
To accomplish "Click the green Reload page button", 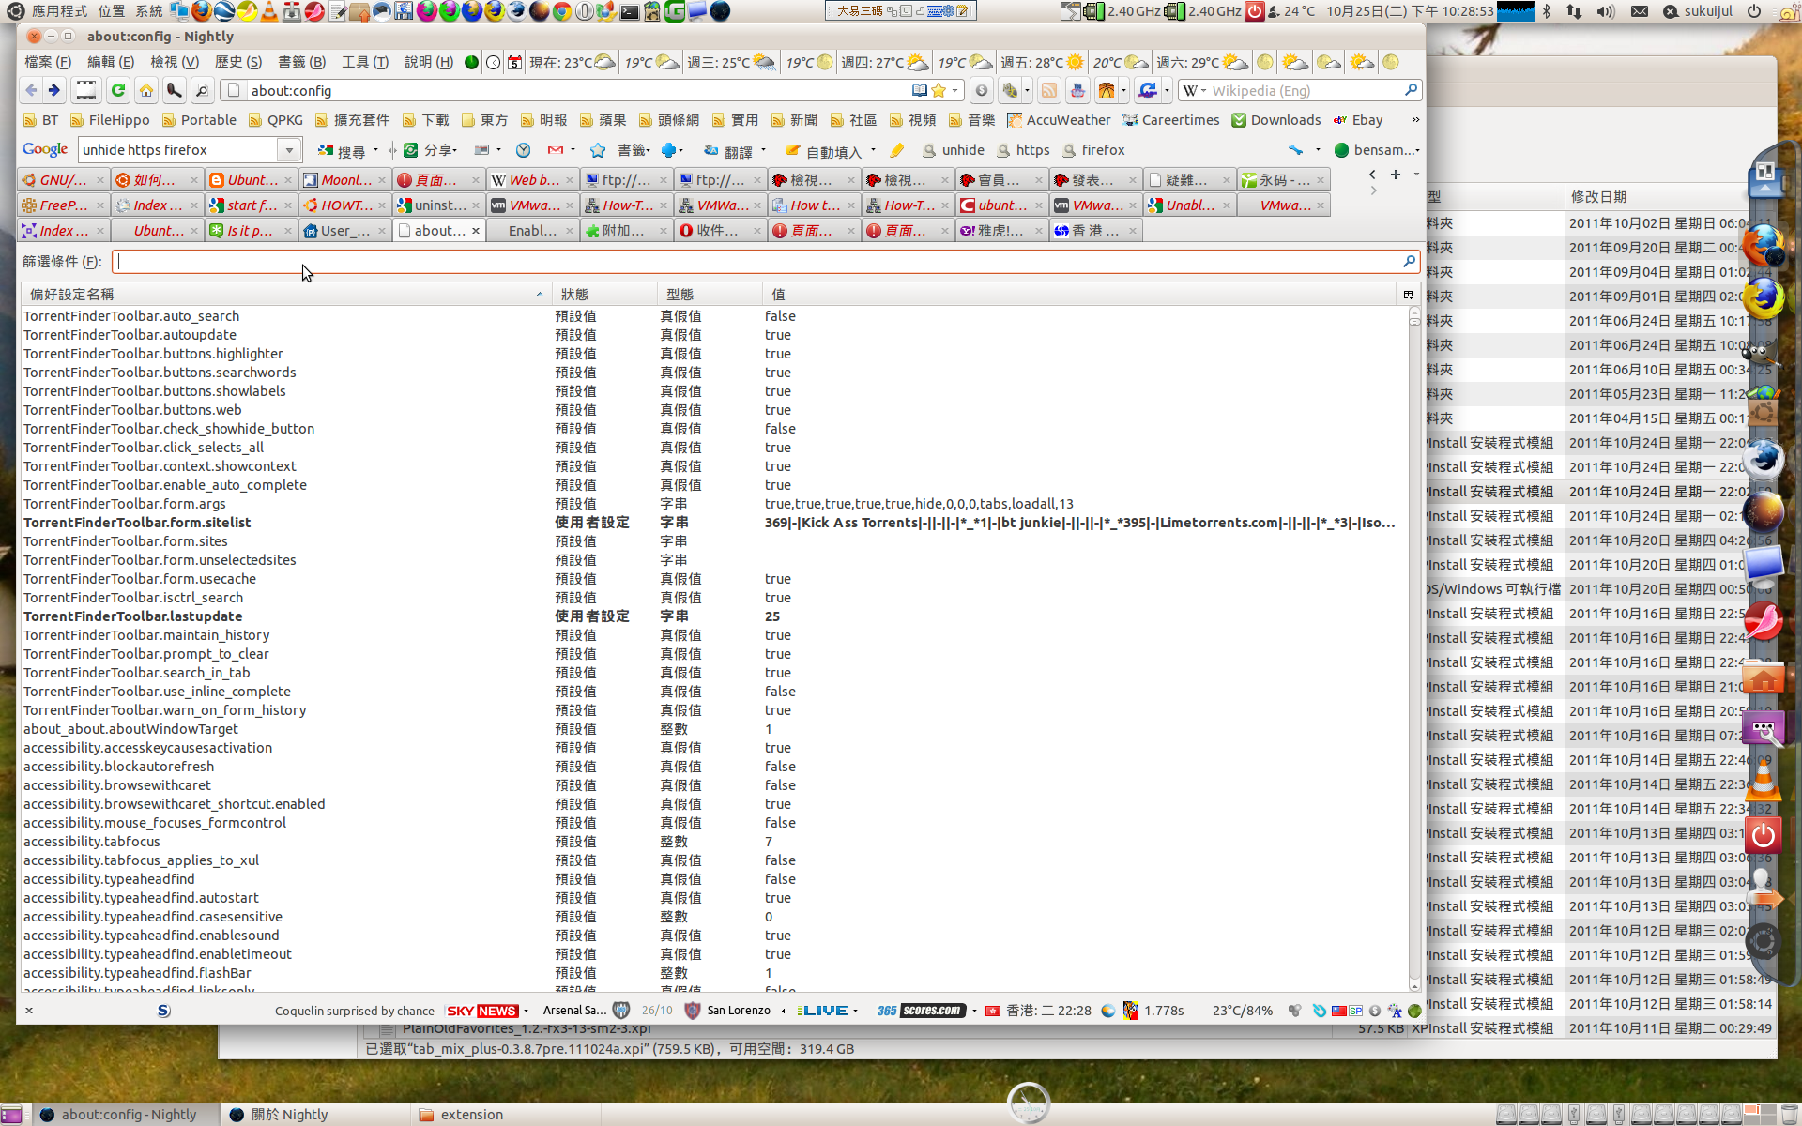I will point(118,90).
